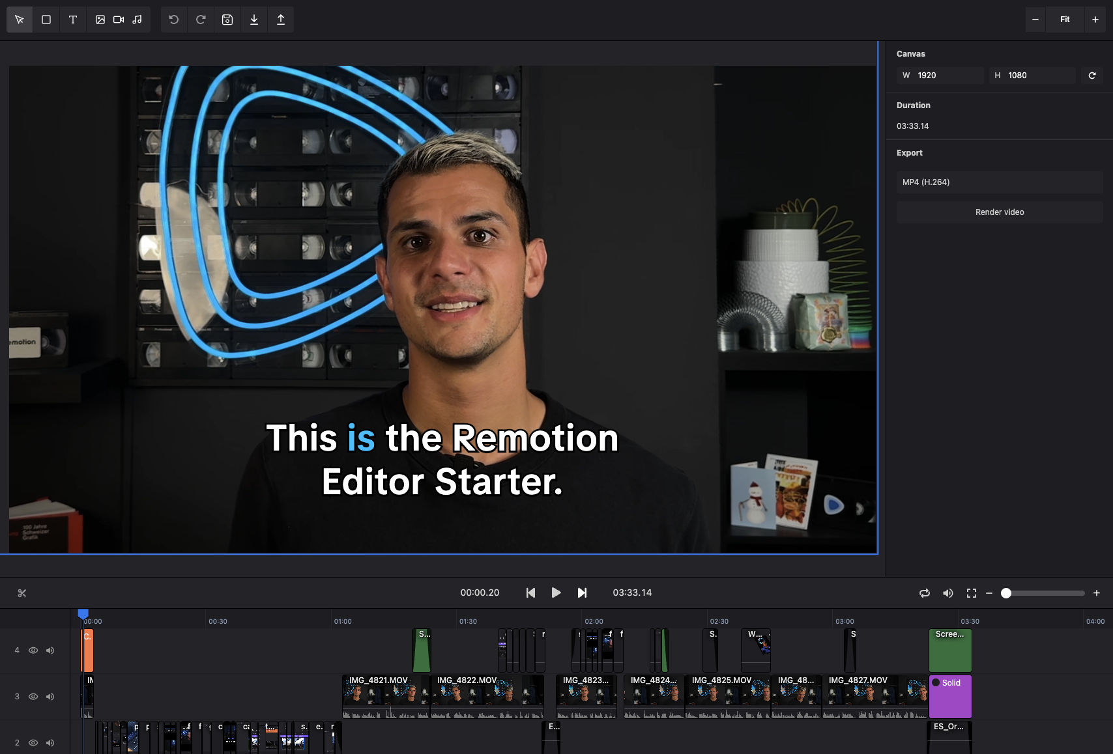Select the IMG_4827.MOV clip

874,697
